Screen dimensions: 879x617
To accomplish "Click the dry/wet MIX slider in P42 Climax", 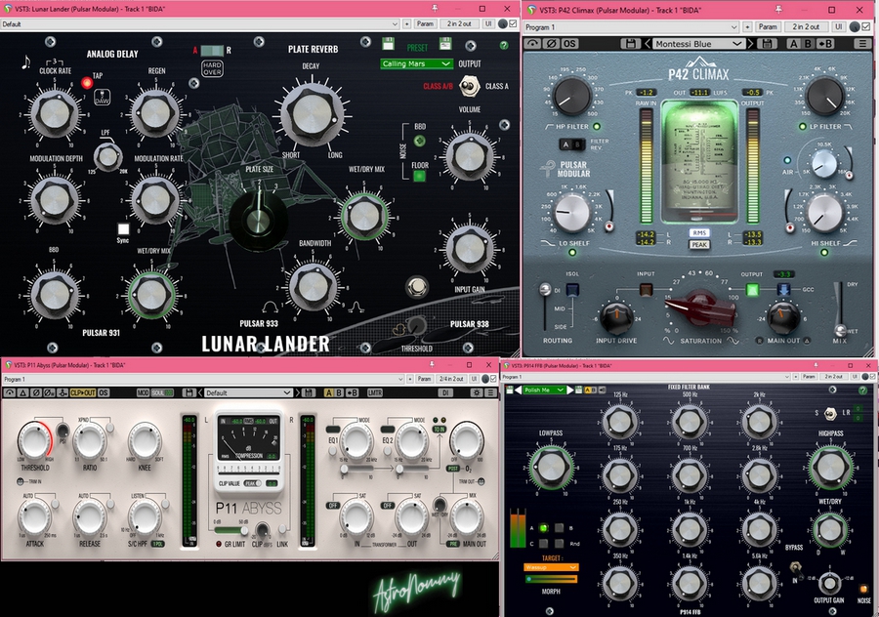I will pos(838,310).
